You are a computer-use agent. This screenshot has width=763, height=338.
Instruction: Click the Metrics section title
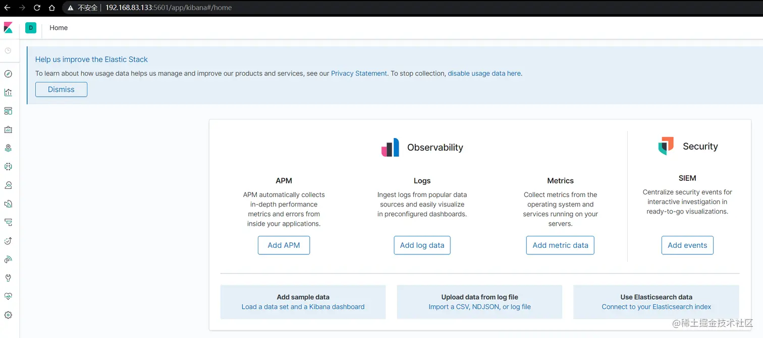click(x=560, y=180)
